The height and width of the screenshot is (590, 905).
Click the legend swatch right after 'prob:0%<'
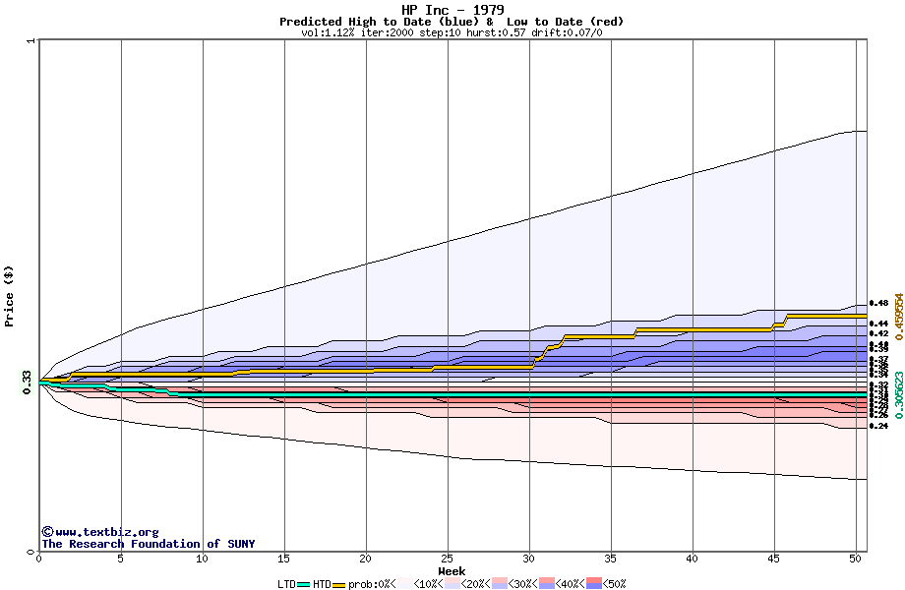[405, 584]
